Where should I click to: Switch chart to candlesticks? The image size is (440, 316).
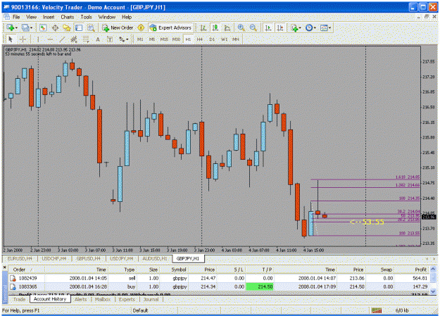(x=215, y=27)
